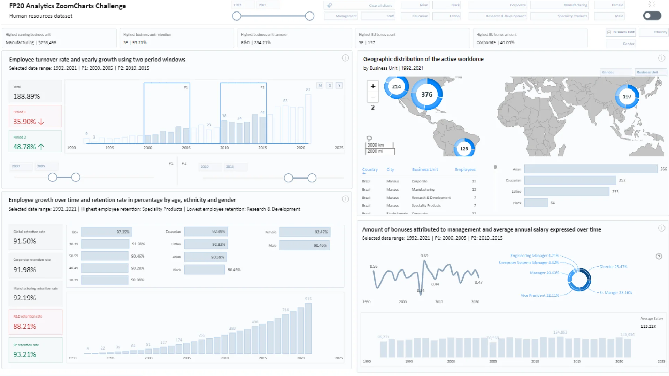The width and height of the screenshot is (669, 376).
Task: Switch map view to Gender tab
Action: pyautogui.click(x=616, y=72)
